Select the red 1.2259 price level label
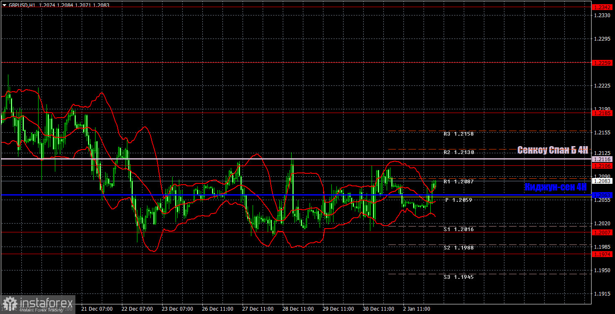 click(x=602, y=63)
